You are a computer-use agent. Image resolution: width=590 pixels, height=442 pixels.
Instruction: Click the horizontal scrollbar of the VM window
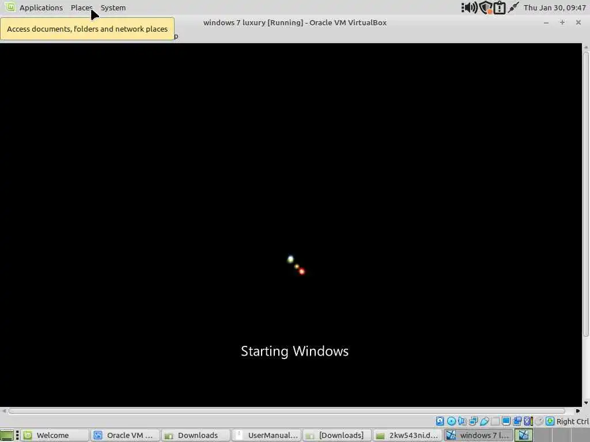pyautogui.click(x=287, y=411)
